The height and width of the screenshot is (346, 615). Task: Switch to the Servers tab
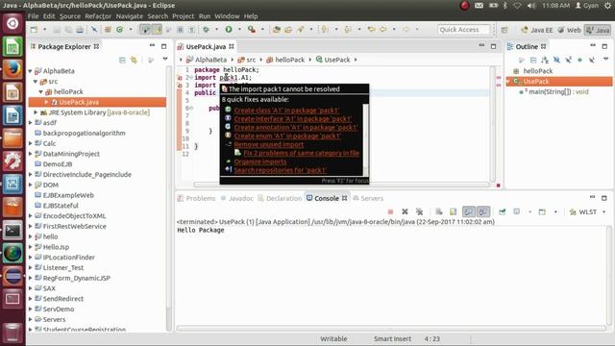[368, 199]
